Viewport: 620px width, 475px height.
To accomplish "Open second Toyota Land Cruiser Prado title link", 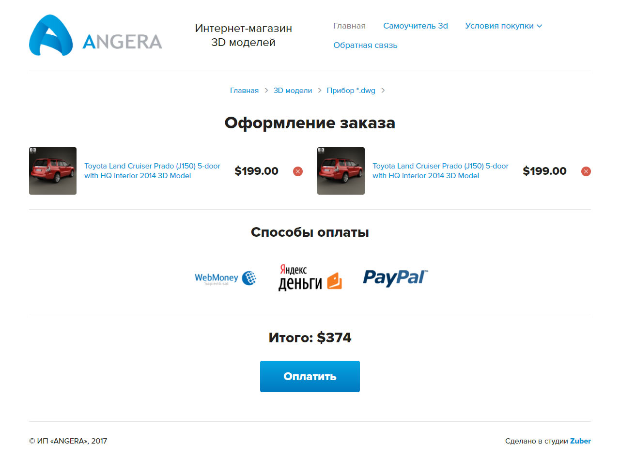I will tap(440, 171).
